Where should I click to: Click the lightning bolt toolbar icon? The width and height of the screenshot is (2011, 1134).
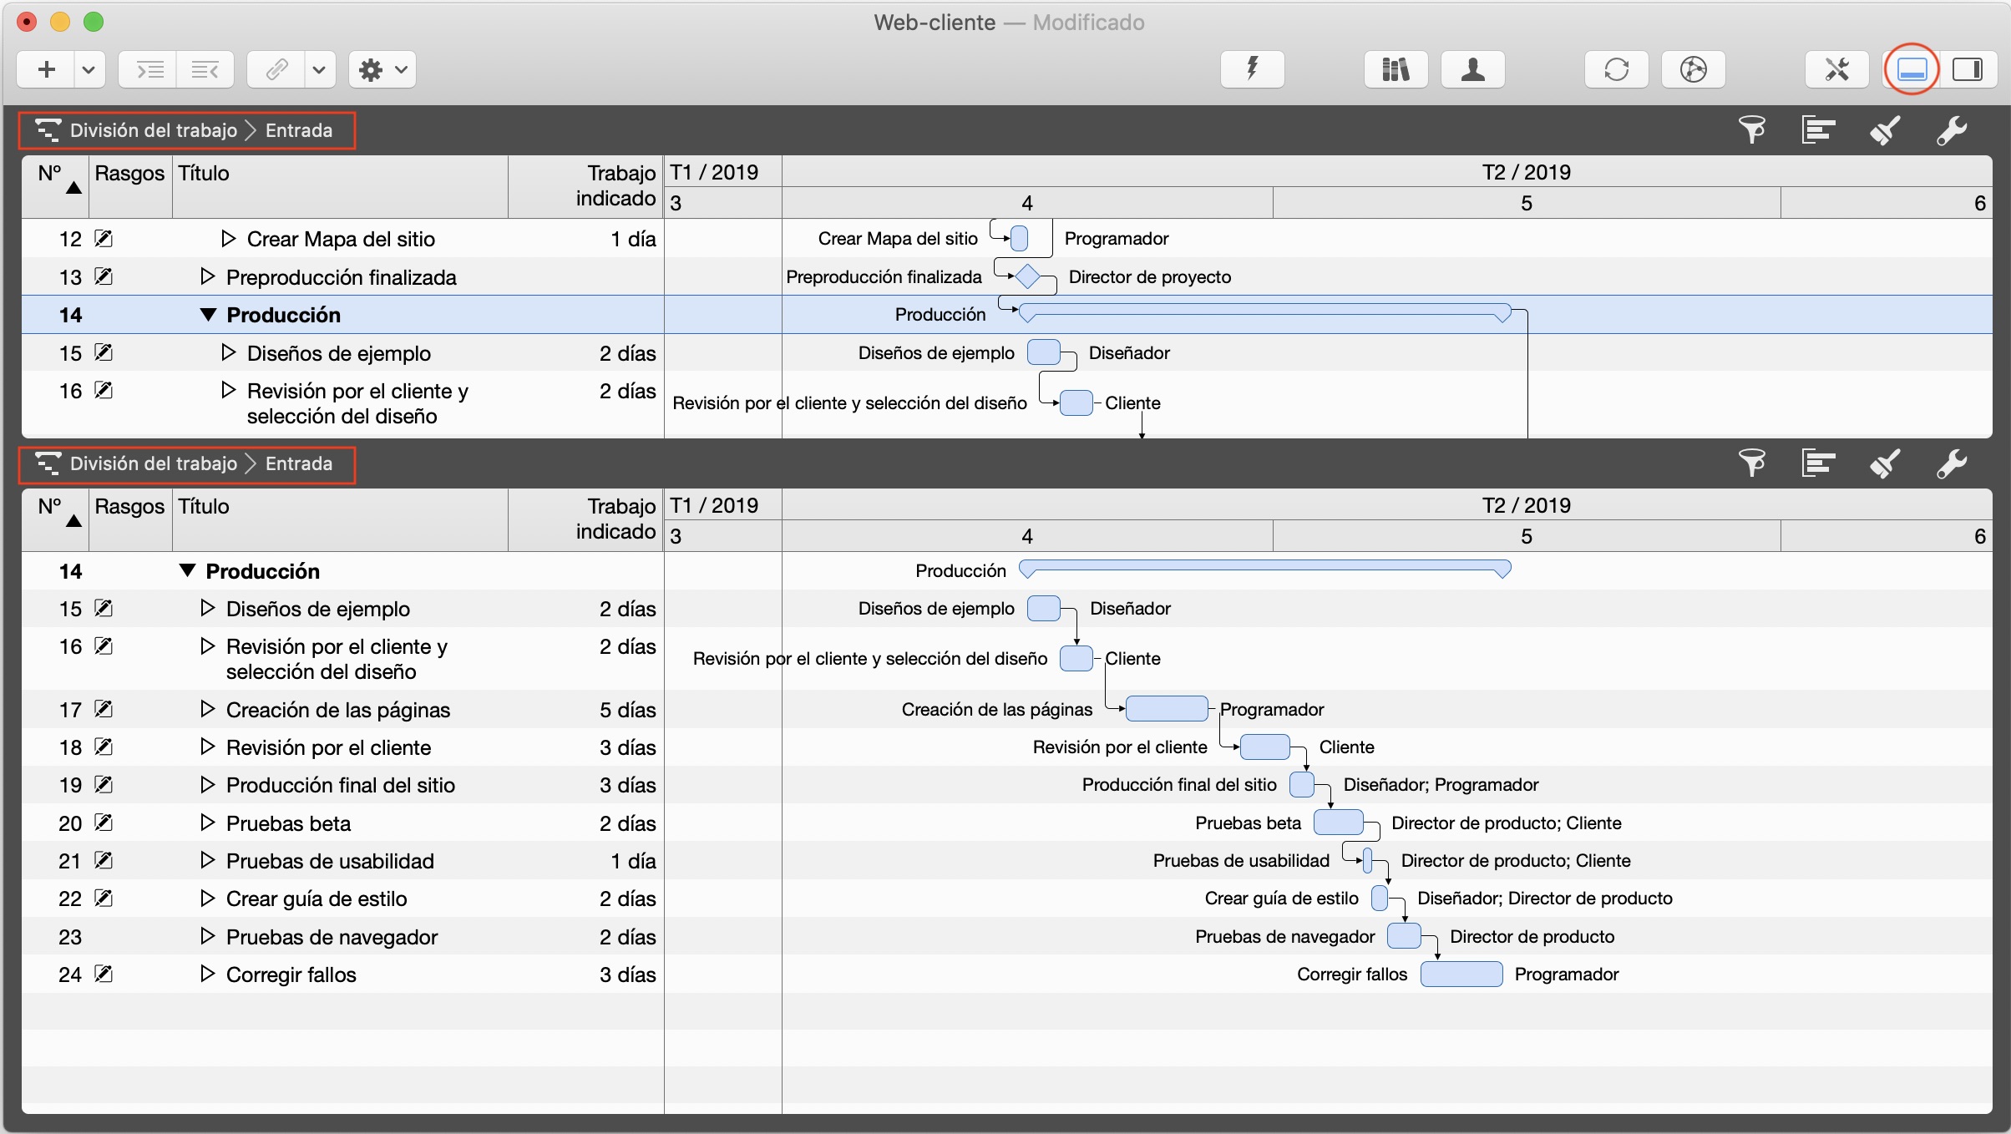pos(1252,69)
